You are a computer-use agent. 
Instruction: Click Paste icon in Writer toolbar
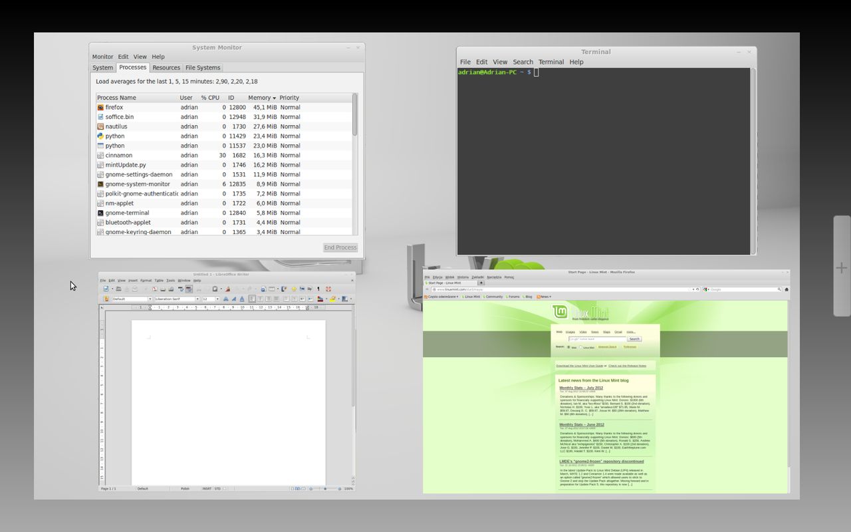coord(215,289)
